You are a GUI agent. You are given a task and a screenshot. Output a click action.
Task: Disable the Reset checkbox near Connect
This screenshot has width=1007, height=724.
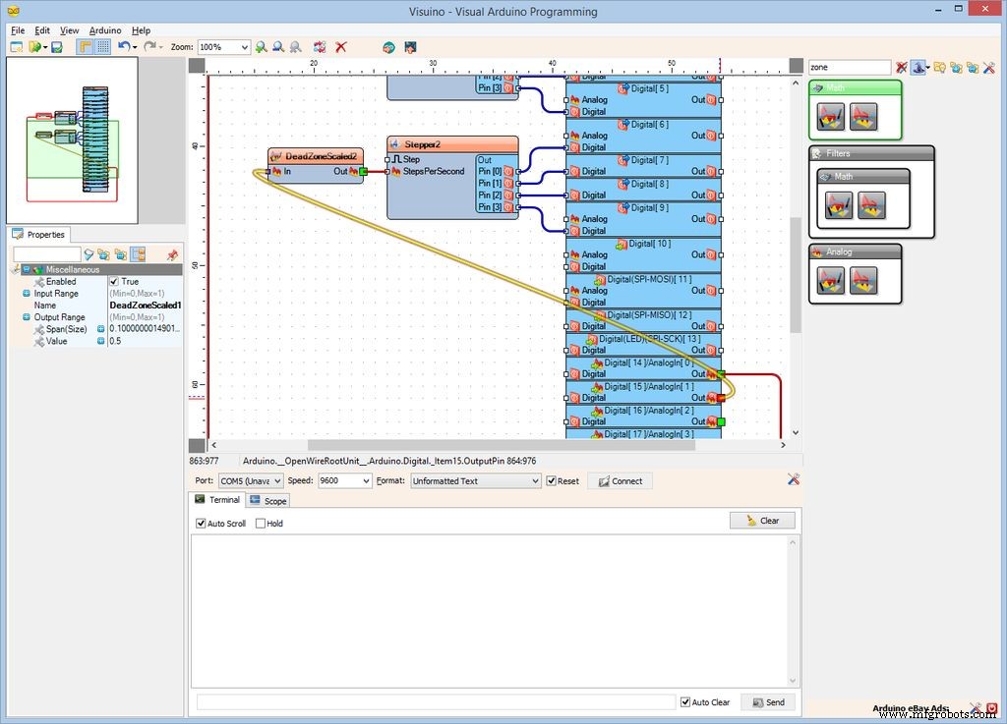pyautogui.click(x=551, y=480)
